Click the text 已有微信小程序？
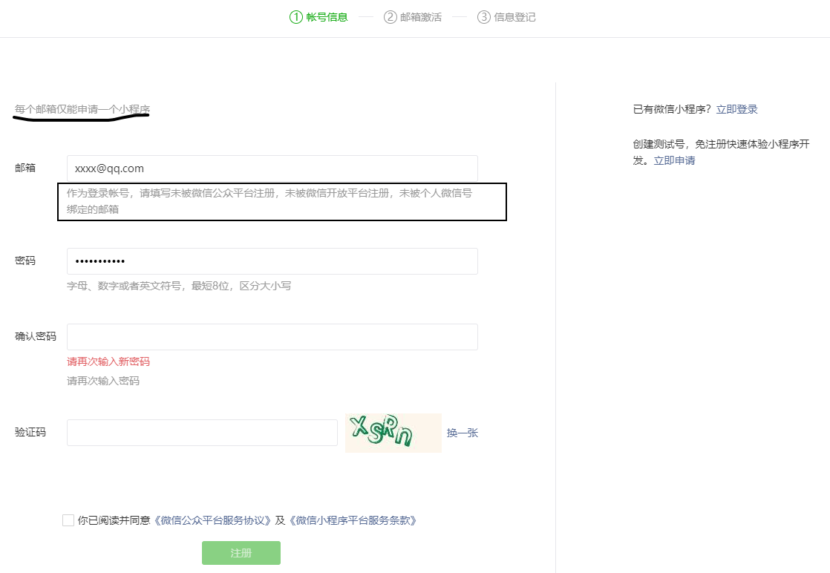This screenshot has height=573, width=830. click(672, 109)
